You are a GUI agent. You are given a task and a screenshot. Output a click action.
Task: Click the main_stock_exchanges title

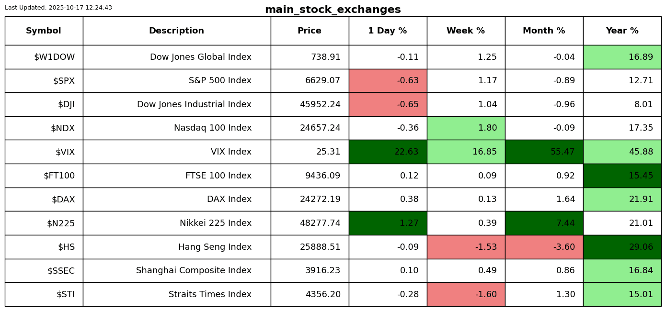point(333,10)
